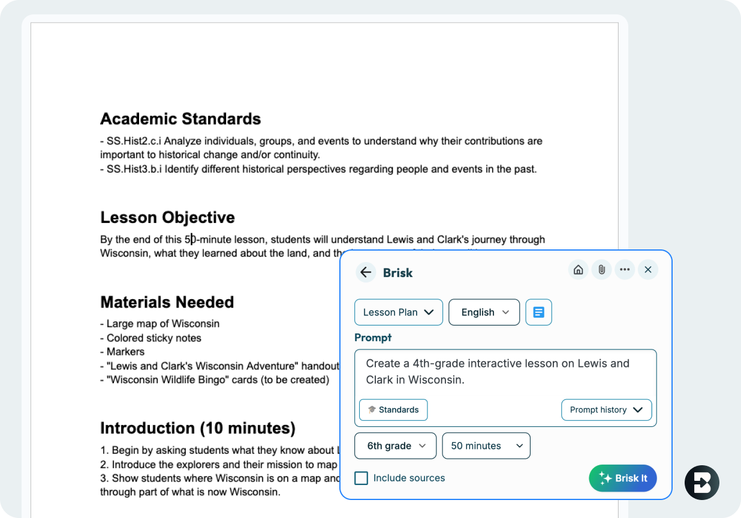Change the 6th grade level dropdown
This screenshot has height=518, width=741.
click(x=396, y=446)
